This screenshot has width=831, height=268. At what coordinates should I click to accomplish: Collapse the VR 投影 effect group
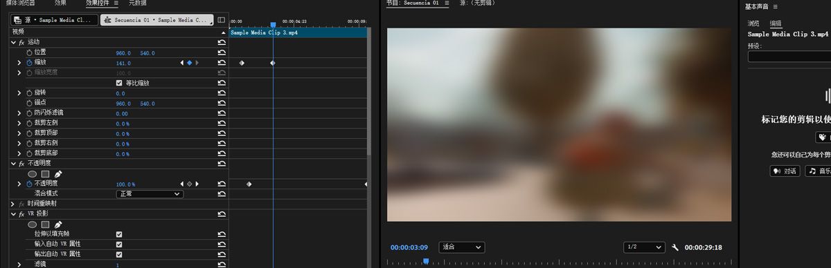pos(13,215)
